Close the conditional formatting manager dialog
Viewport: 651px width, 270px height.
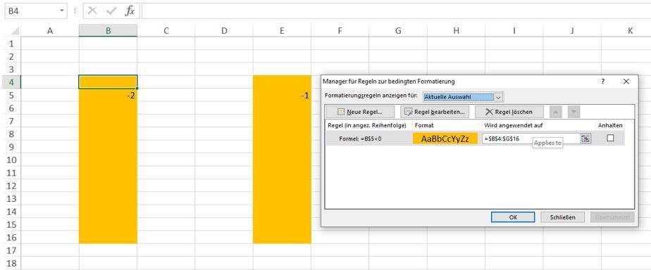point(626,82)
